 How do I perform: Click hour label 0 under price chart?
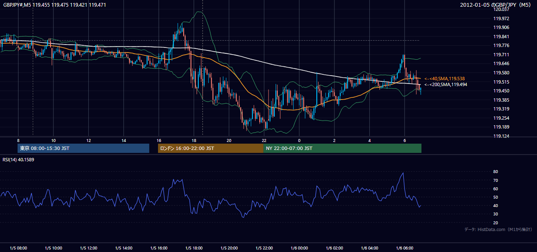299,140
